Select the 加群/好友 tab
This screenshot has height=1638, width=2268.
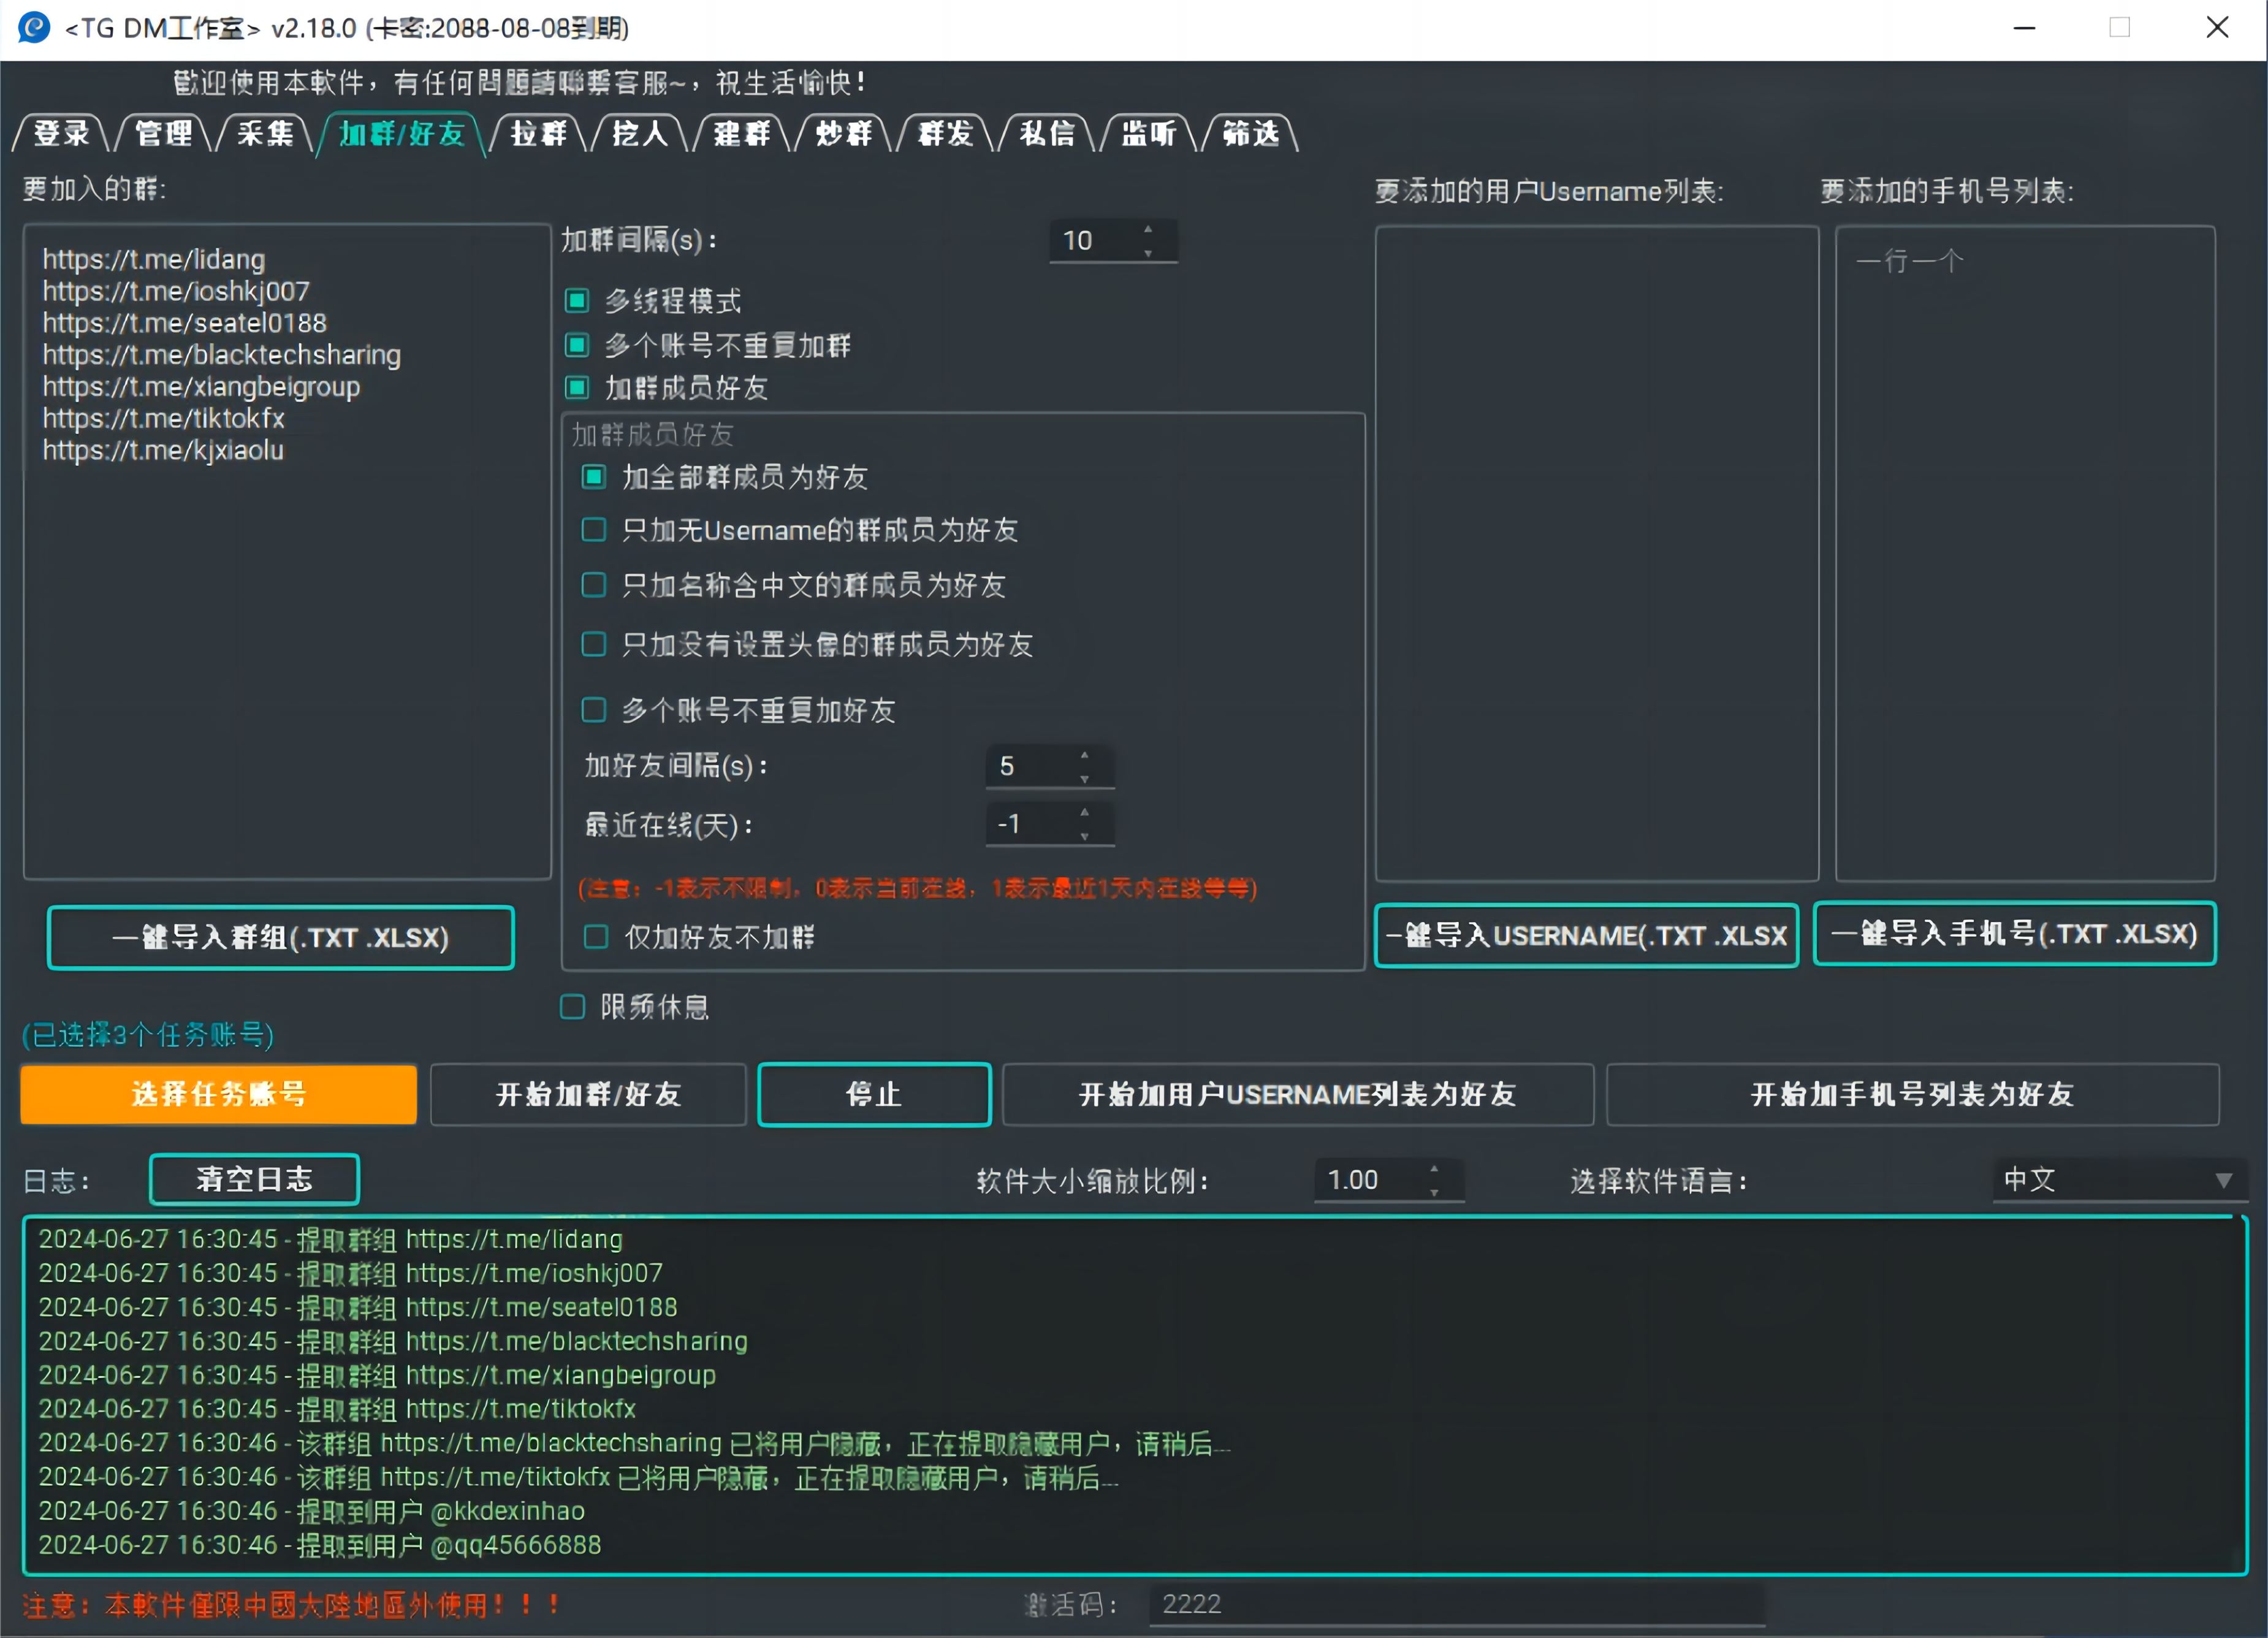pyautogui.click(x=401, y=133)
